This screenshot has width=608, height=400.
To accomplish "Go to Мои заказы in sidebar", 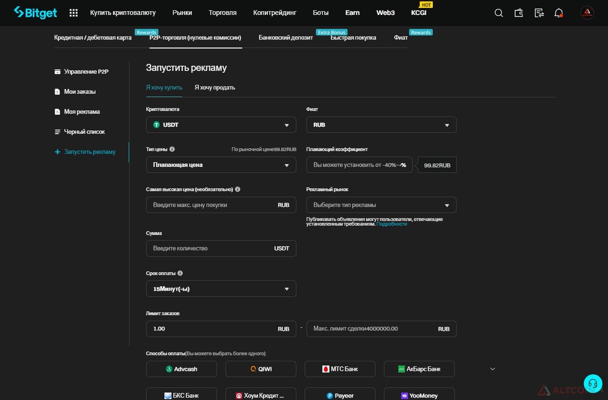I will (75, 91).
